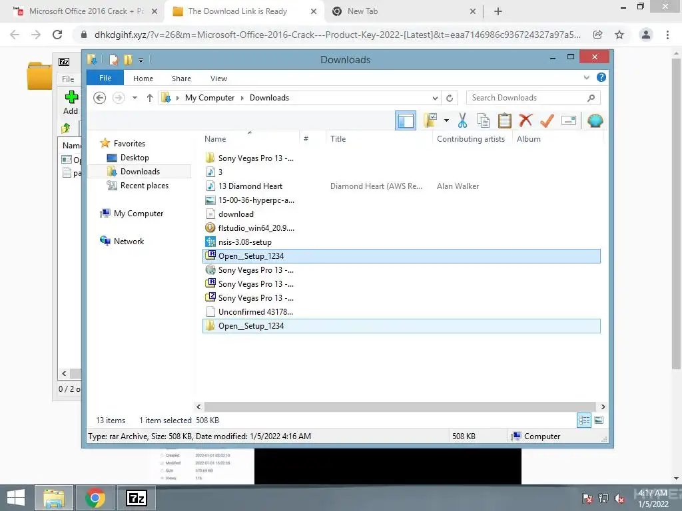
Task: Select Desktop in navigation pane
Action: (135, 157)
